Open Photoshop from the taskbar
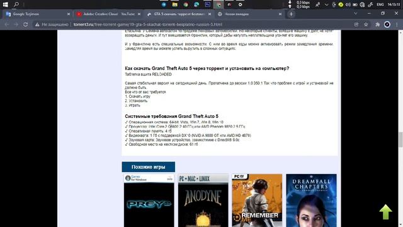The image size is (403, 227). point(207,4)
